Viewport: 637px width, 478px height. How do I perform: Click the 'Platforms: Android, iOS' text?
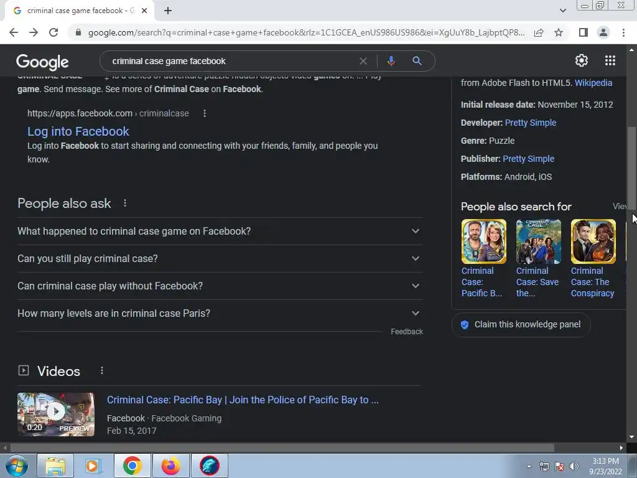point(506,177)
